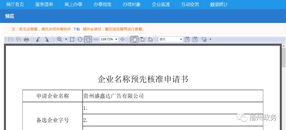Click the zoom out minus icon
286x130 pixels.
(96, 39)
